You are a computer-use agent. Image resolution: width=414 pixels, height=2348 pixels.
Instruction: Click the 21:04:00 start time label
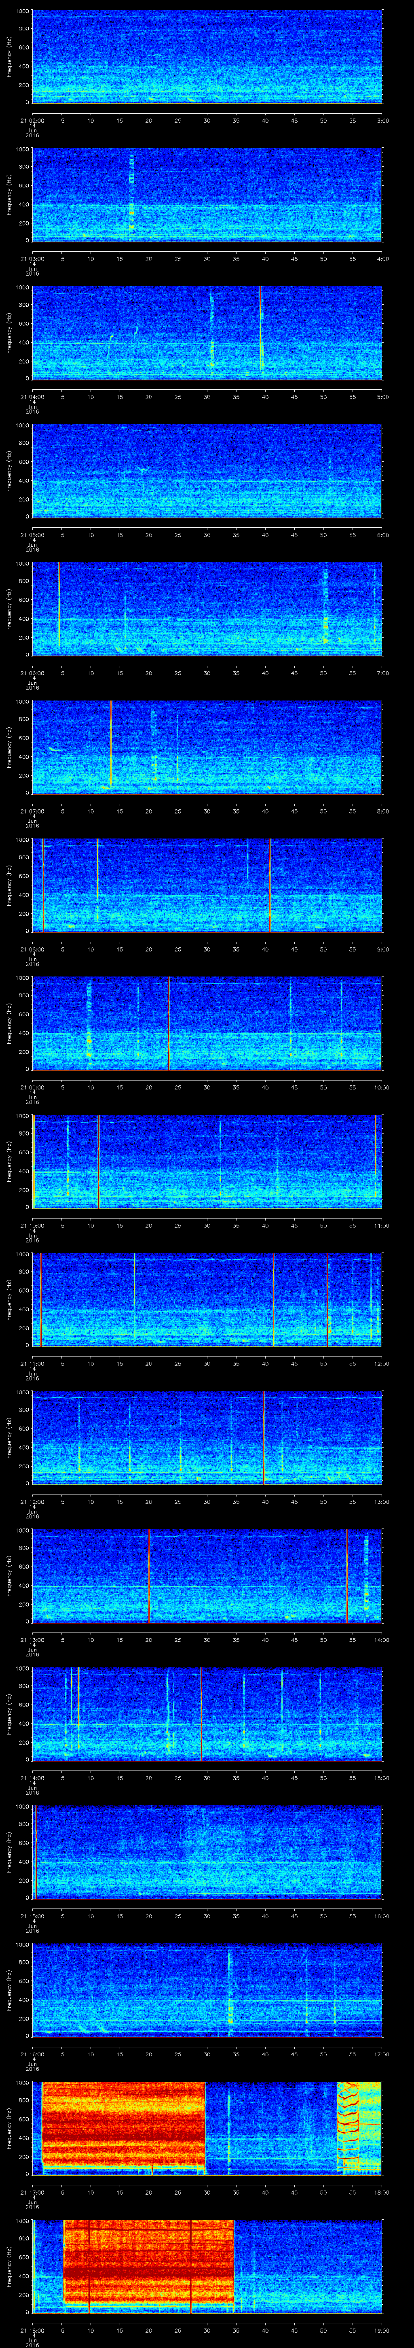click(32, 397)
